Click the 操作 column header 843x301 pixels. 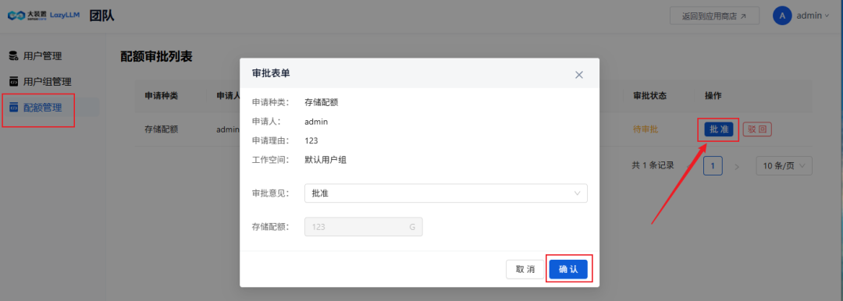coord(713,96)
